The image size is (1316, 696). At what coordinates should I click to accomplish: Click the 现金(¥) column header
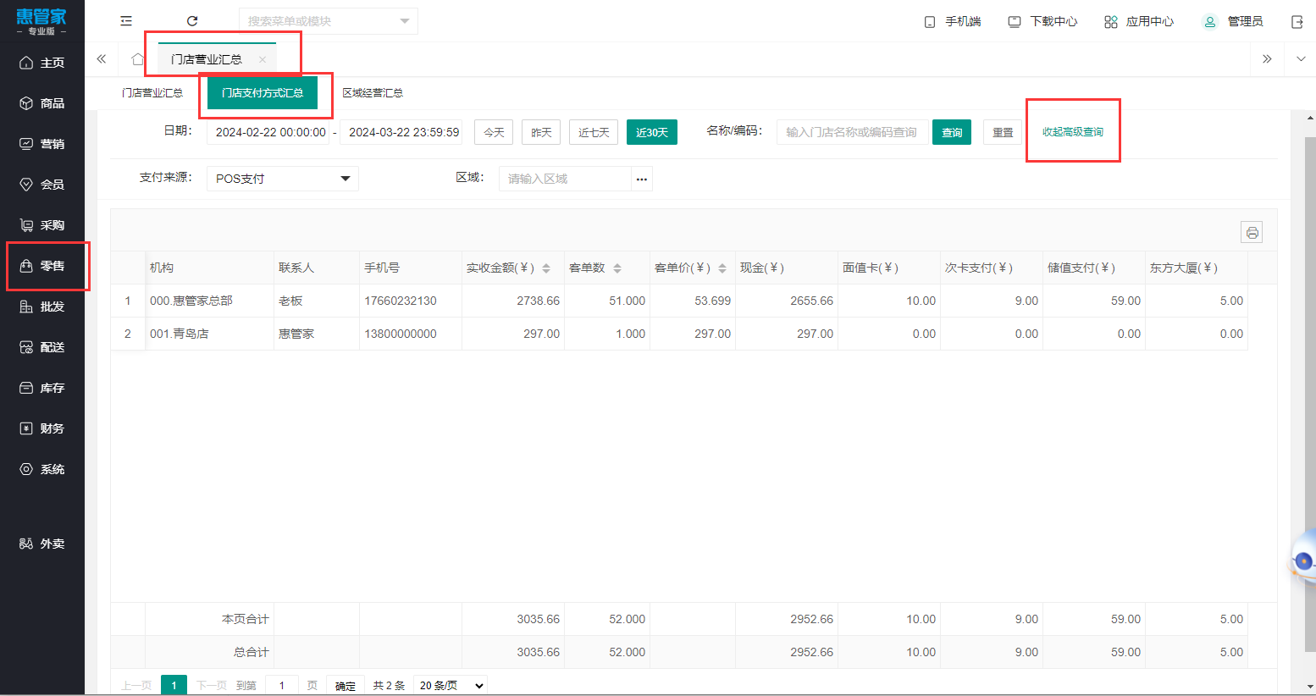coord(786,268)
